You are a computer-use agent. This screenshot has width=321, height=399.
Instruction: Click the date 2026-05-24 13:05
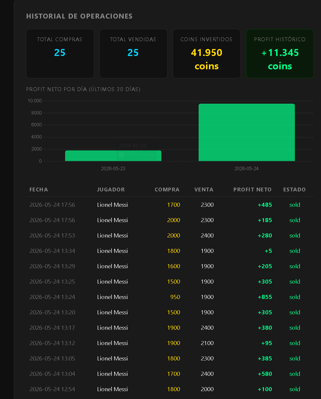(x=52, y=358)
